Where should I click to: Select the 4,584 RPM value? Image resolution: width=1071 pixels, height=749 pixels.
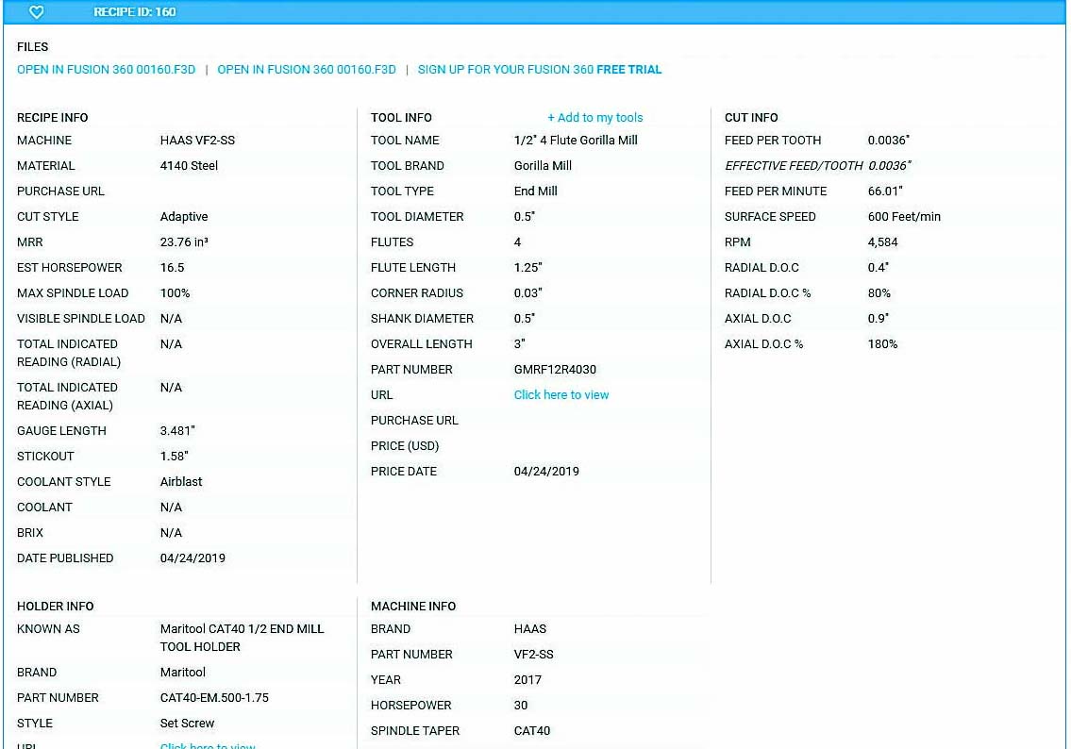[883, 241]
